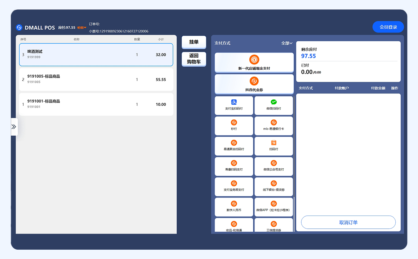Select 新一代店铺现金支付 cash payment icon
This screenshot has height=259, width=418.
(254, 60)
